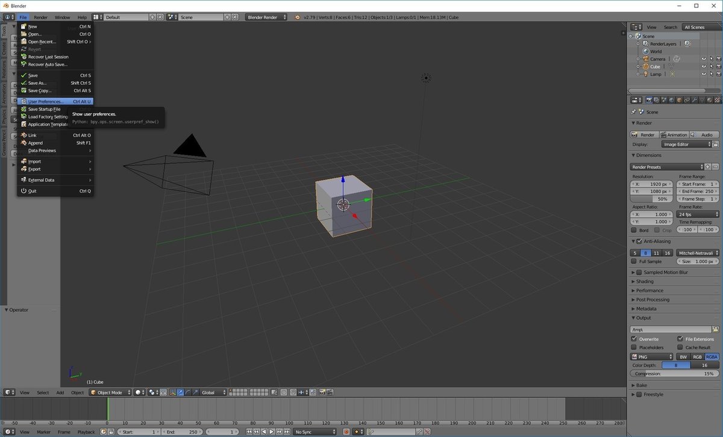Enable the Cache Result checkbox

click(x=680, y=347)
